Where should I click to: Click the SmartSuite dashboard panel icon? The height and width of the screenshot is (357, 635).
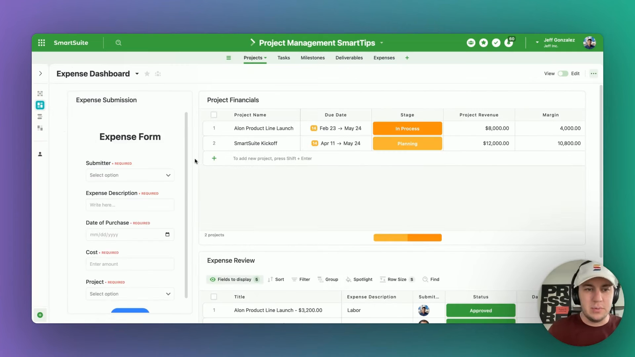click(x=40, y=105)
